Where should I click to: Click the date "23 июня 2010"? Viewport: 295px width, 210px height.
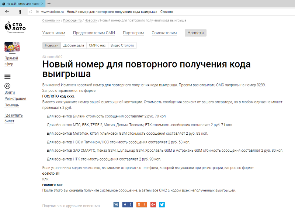click(52, 57)
